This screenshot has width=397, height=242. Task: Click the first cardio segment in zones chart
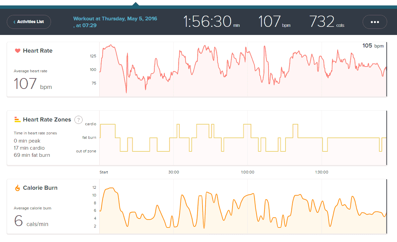coord(107,125)
